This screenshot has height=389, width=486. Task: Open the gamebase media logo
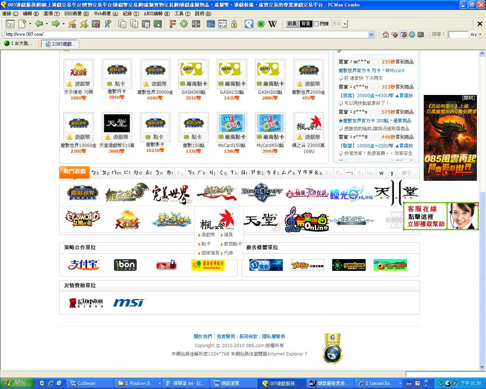coord(349,265)
